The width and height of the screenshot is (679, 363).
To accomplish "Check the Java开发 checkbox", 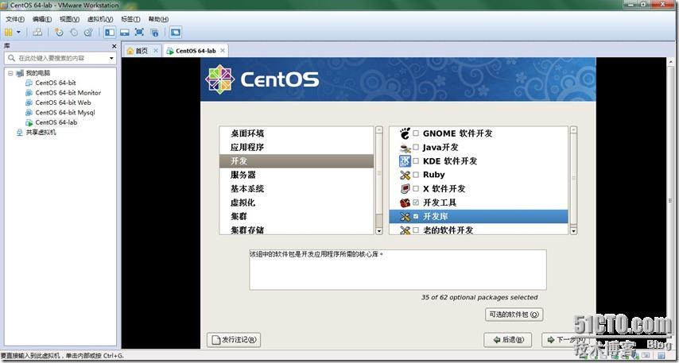I will click(416, 148).
